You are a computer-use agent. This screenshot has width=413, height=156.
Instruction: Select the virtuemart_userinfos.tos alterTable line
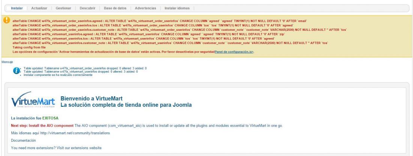143,38
